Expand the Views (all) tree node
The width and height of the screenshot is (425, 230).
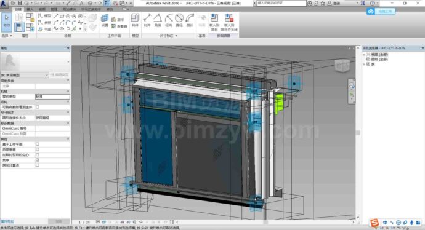pos(364,54)
